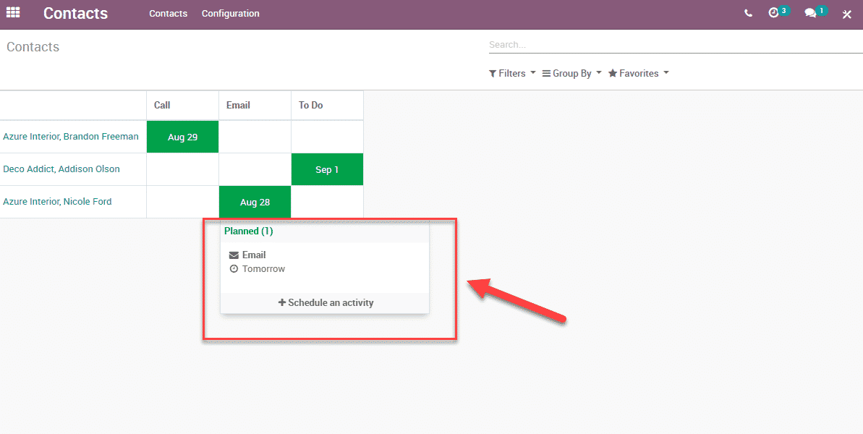
Task: Focus the Search input field
Action: tap(673, 45)
